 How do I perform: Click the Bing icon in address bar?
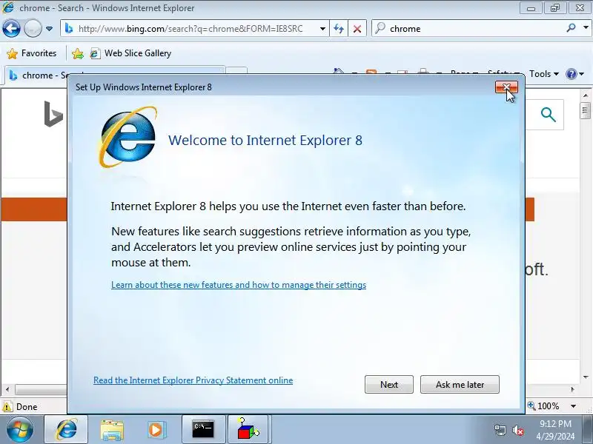(x=69, y=28)
